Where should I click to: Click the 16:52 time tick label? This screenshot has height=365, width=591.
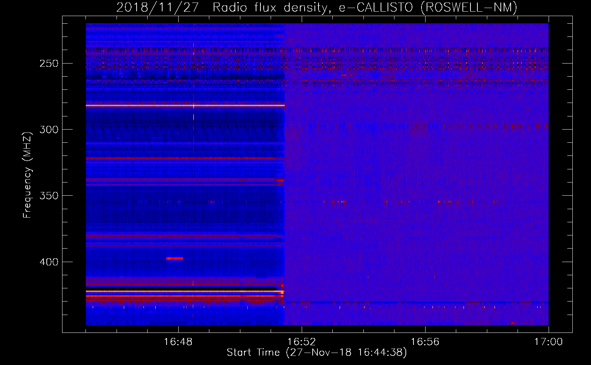click(x=301, y=342)
